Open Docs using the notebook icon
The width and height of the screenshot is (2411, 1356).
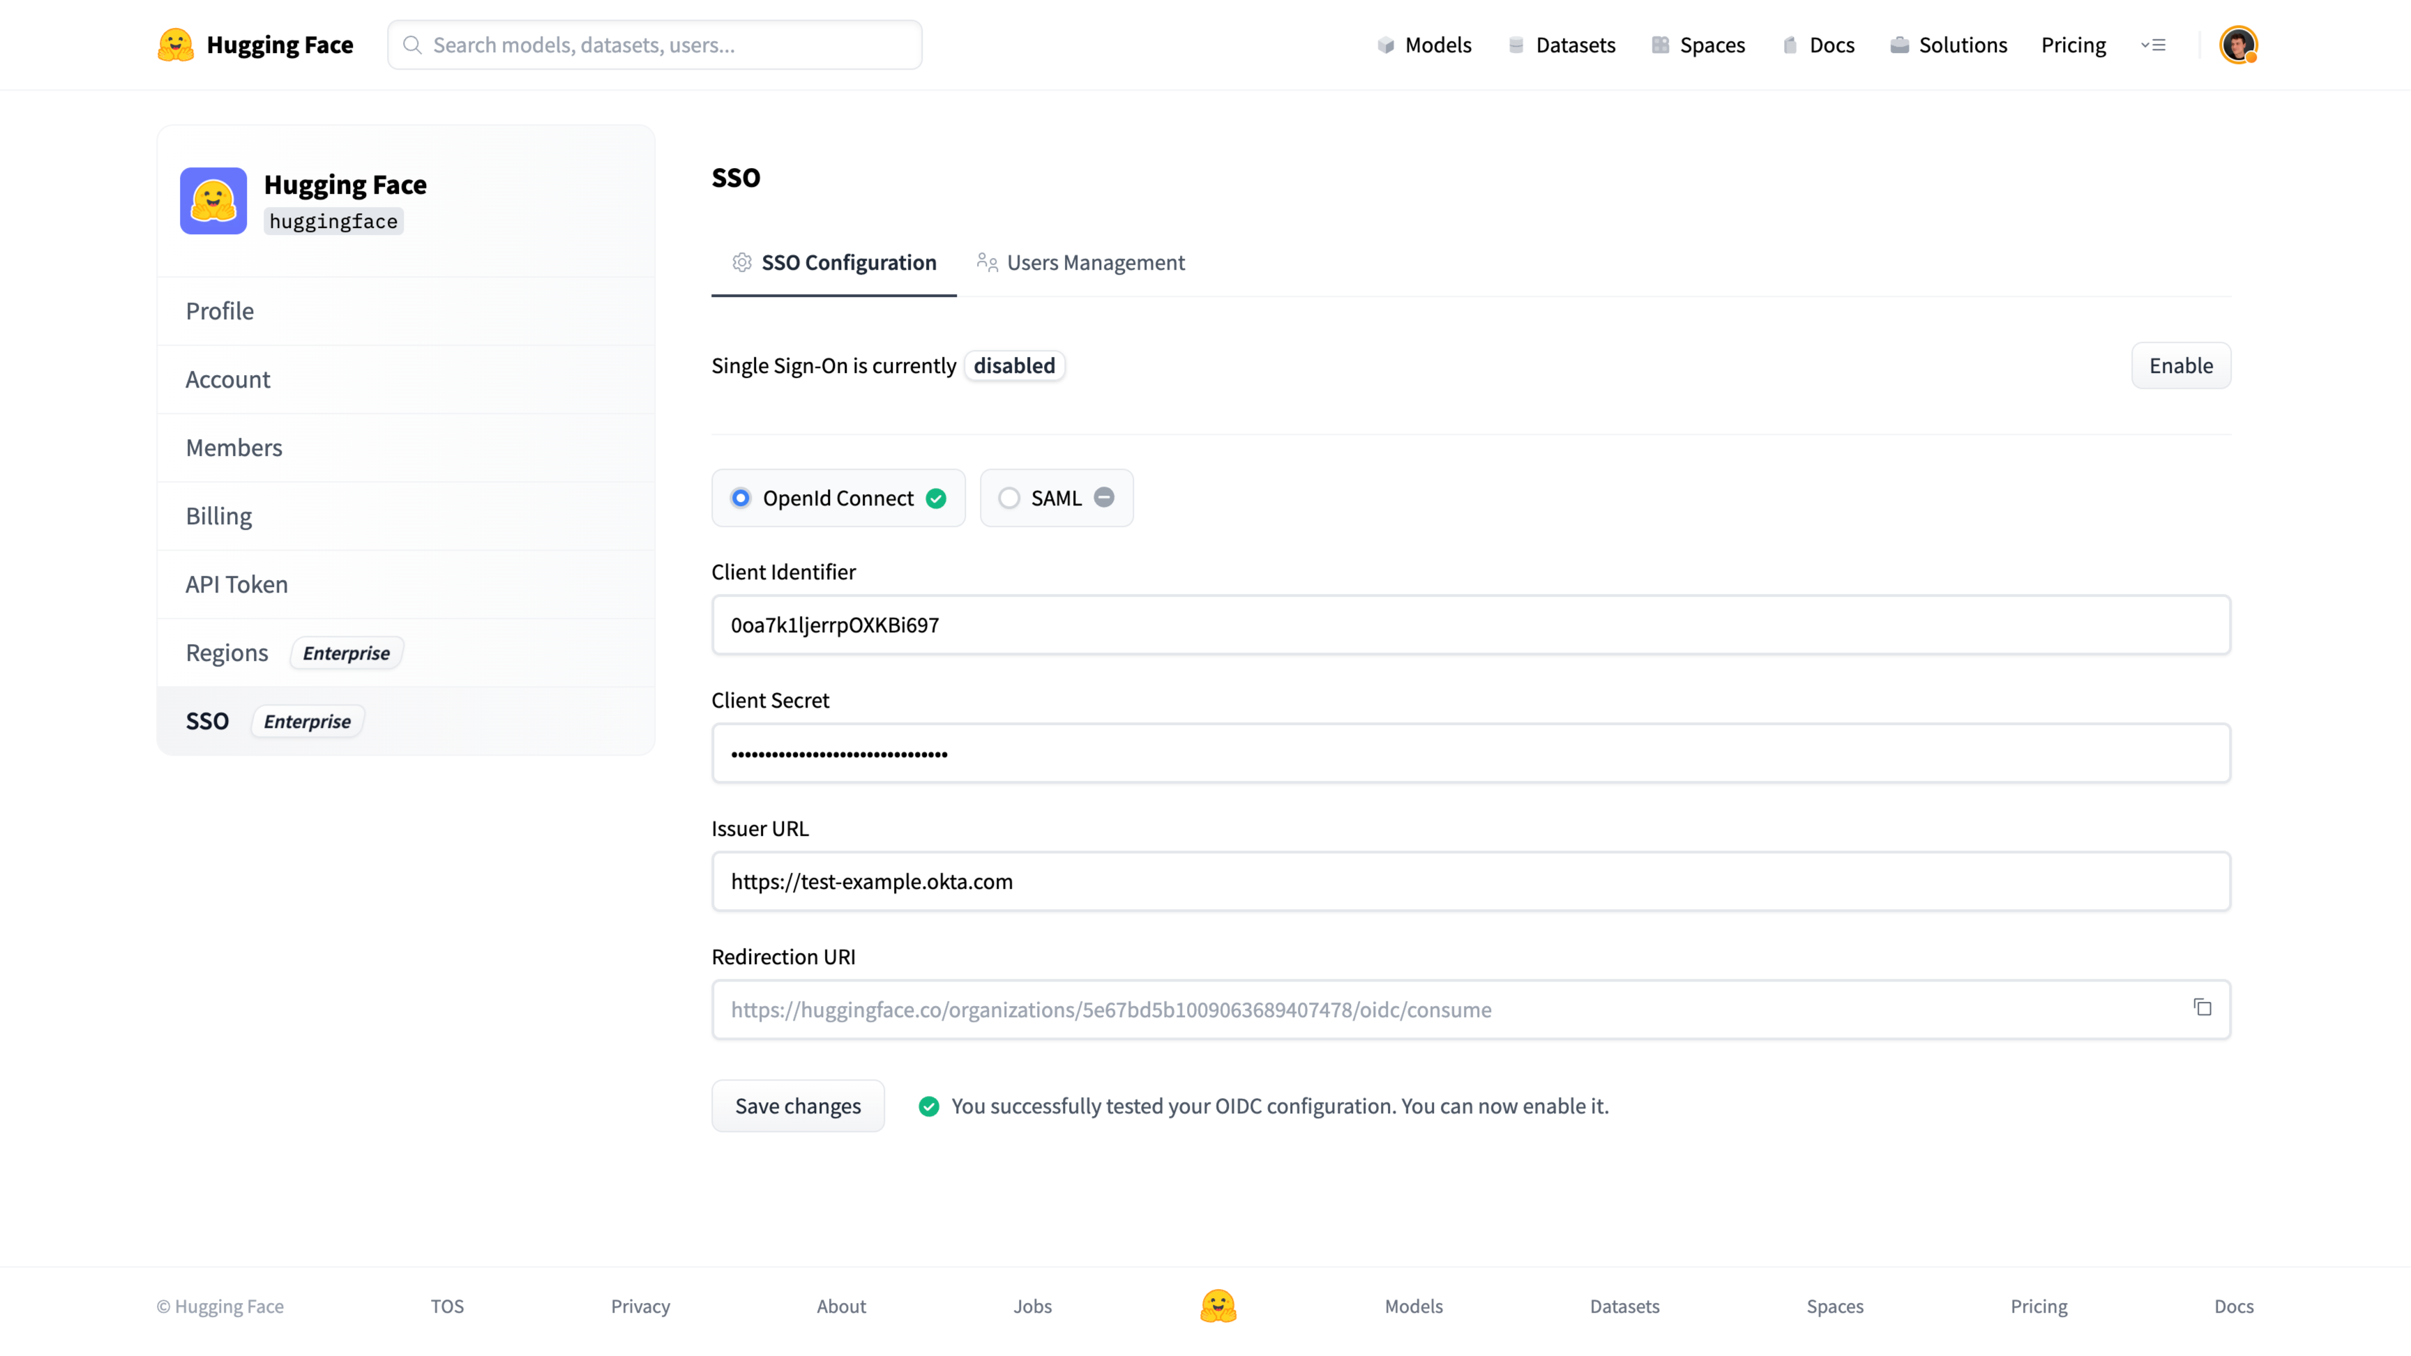point(1790,44)
